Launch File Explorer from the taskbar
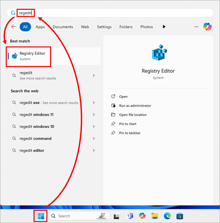The height and width of the screenshot is (223, 220). point(155,216)
